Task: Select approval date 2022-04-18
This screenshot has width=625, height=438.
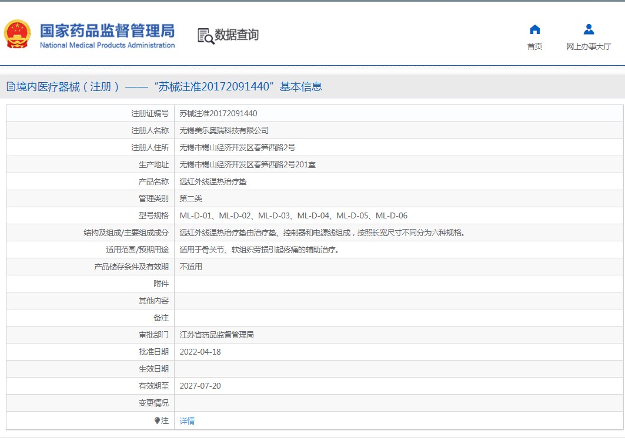Action: [x=200, y=352]
